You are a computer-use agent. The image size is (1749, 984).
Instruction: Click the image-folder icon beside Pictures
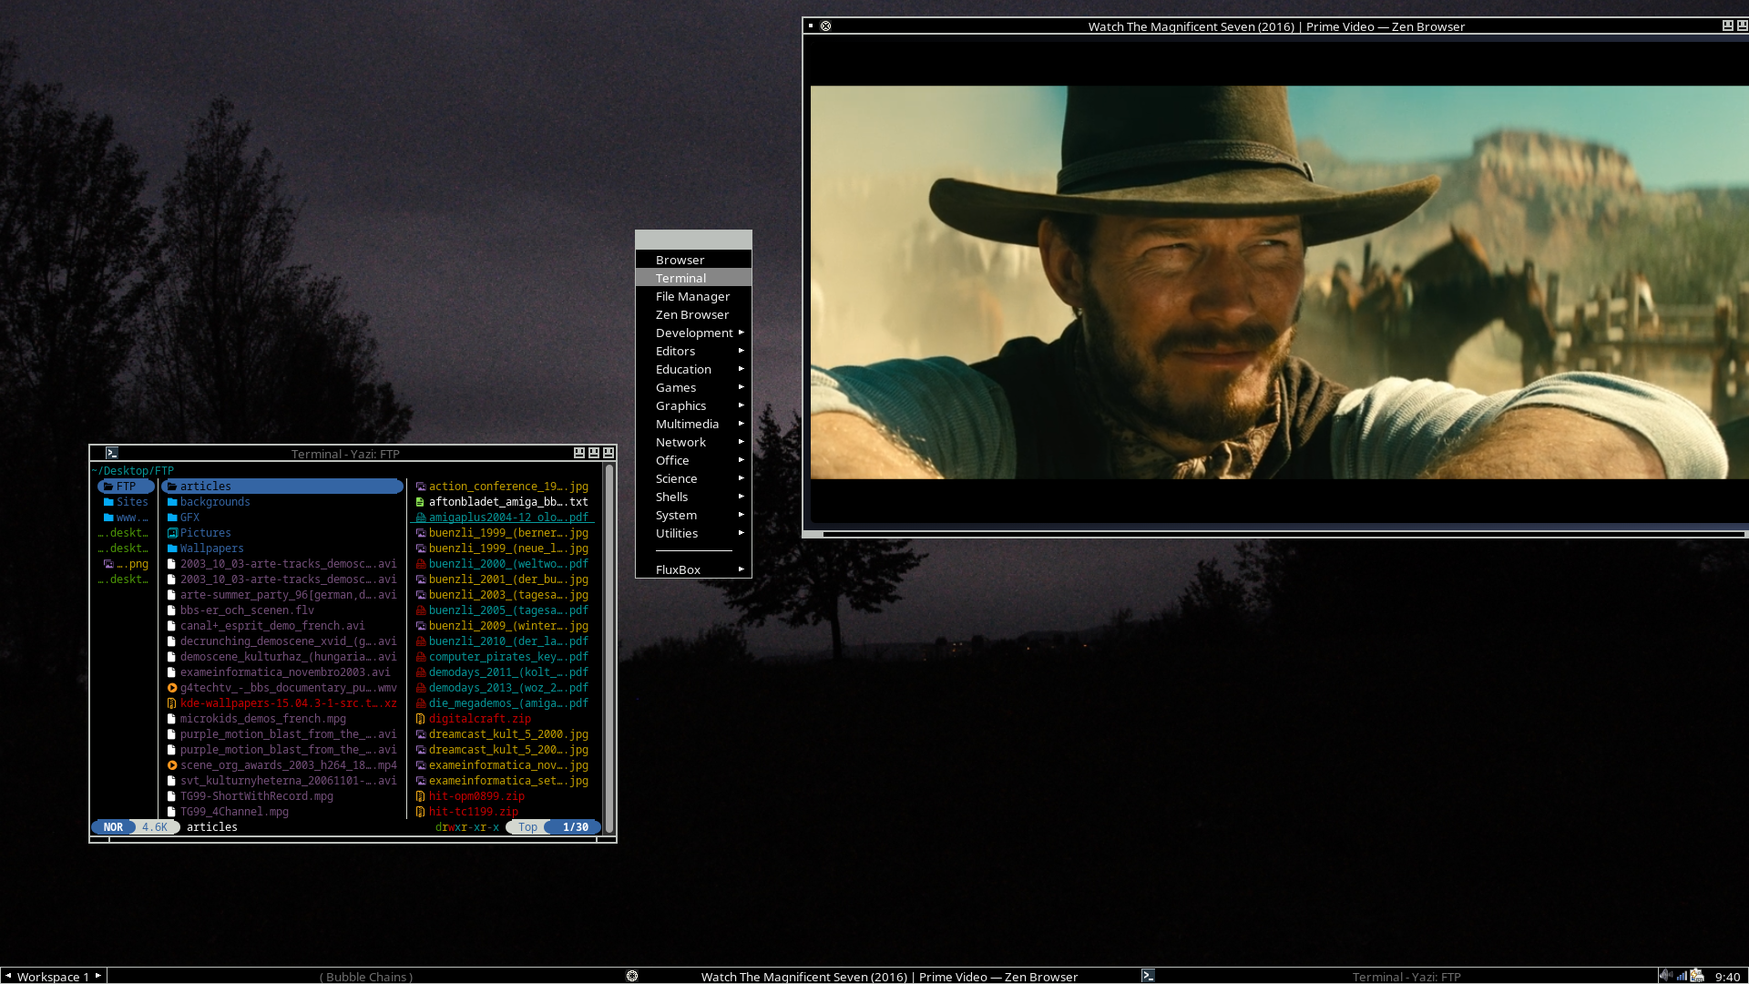point(171,533)
